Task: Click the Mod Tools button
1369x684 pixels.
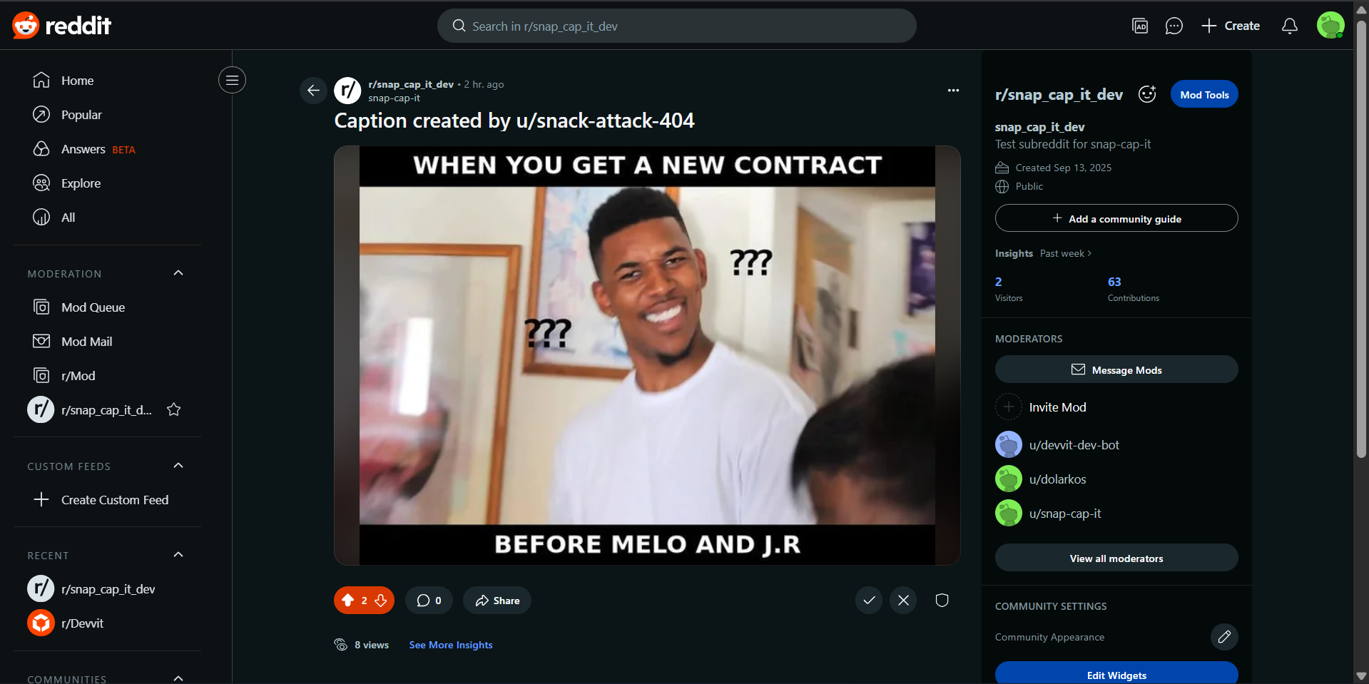Action: tap(1204, 95)
